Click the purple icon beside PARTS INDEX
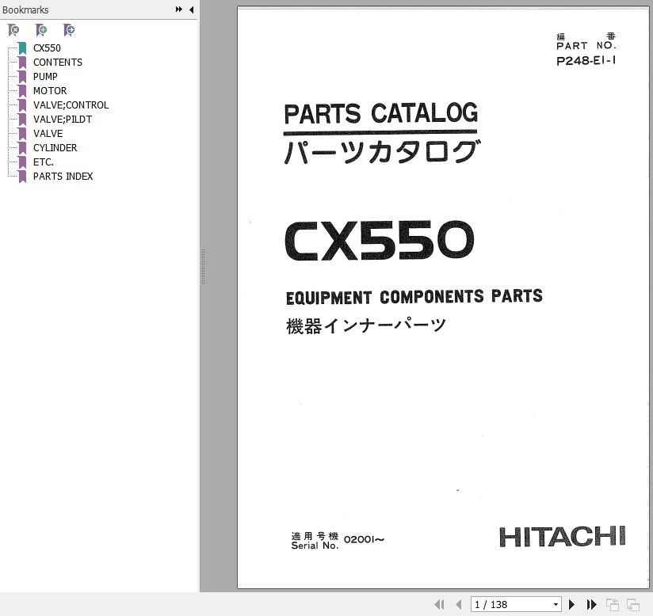 point(22,177)
